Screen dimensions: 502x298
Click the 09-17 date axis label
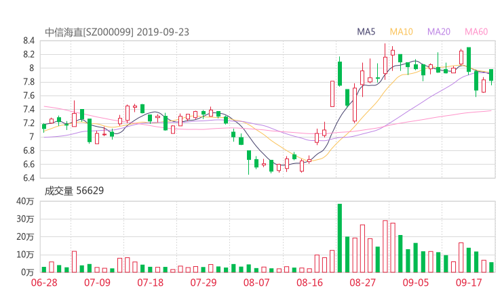pyautogui.click(x=469, y=282)
